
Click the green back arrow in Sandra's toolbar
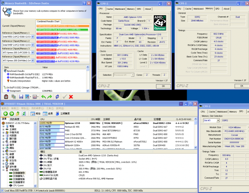(44, 97)
